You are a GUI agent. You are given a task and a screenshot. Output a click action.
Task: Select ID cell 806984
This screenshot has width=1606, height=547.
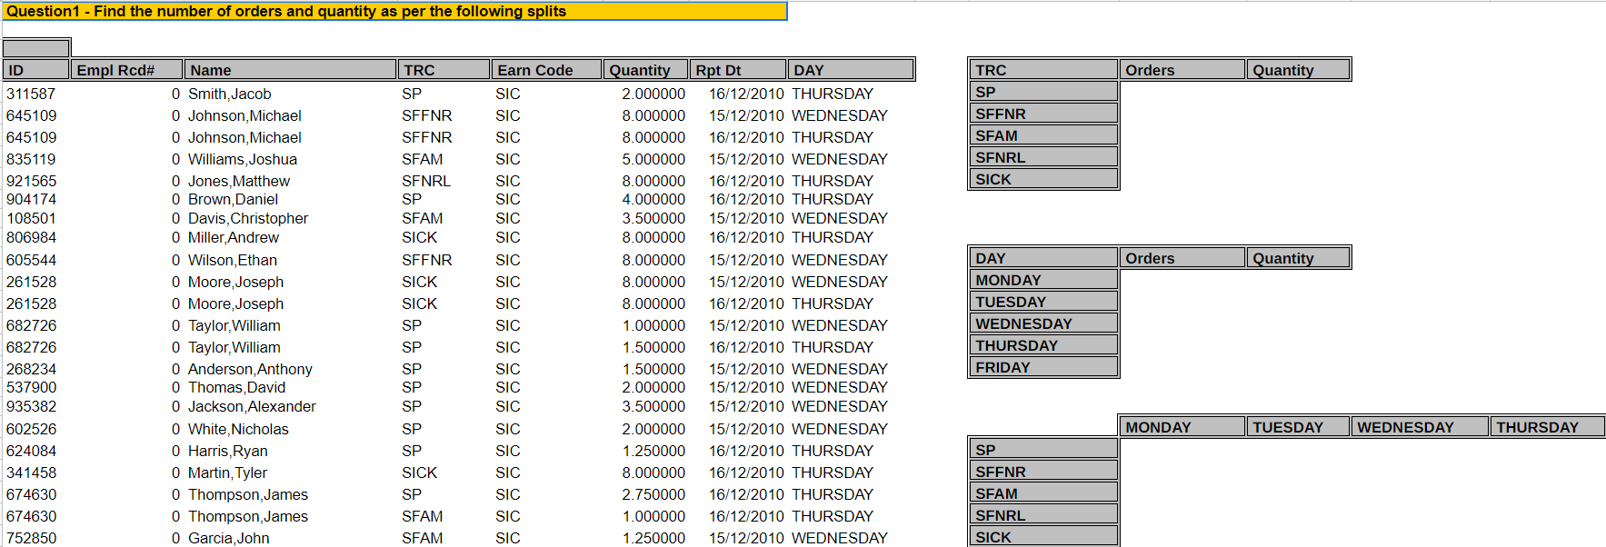click(x=31, y=237)
